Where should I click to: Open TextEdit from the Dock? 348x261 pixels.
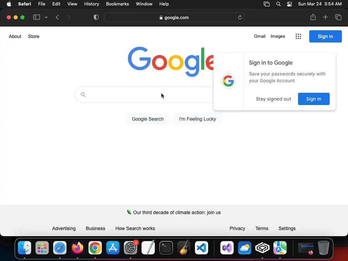pyautogui.click(x=148, y=248)
